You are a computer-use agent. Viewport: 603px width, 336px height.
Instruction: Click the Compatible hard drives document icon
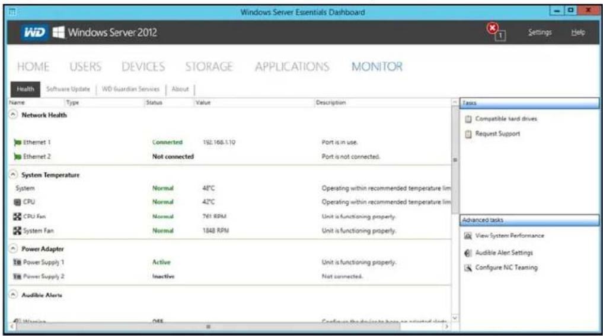pyautogui.click(x=468, y=119)
